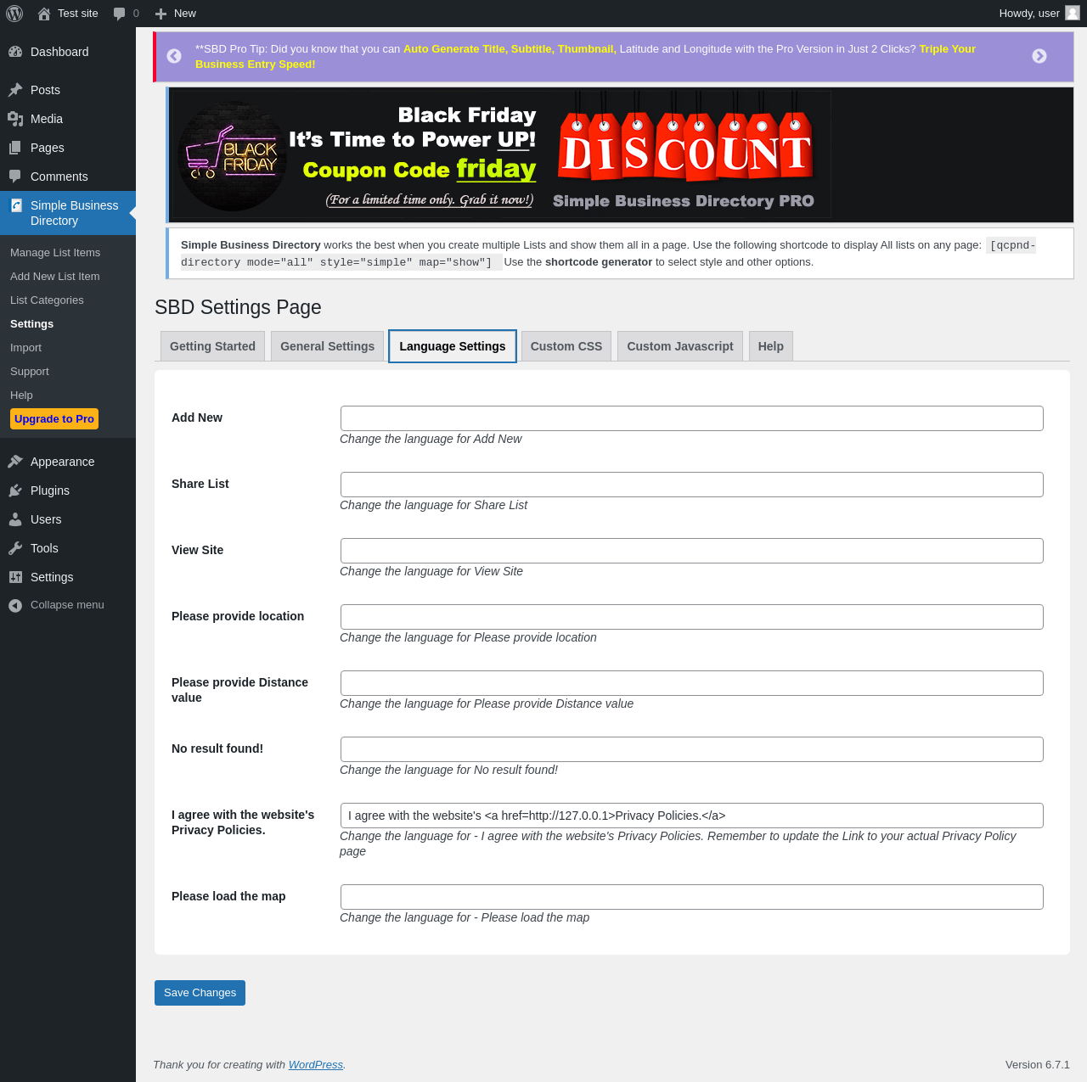Viewport: 1087px width, 1082px height.
Task: Follow the WordPress footer link
Action: (316, 1065)
